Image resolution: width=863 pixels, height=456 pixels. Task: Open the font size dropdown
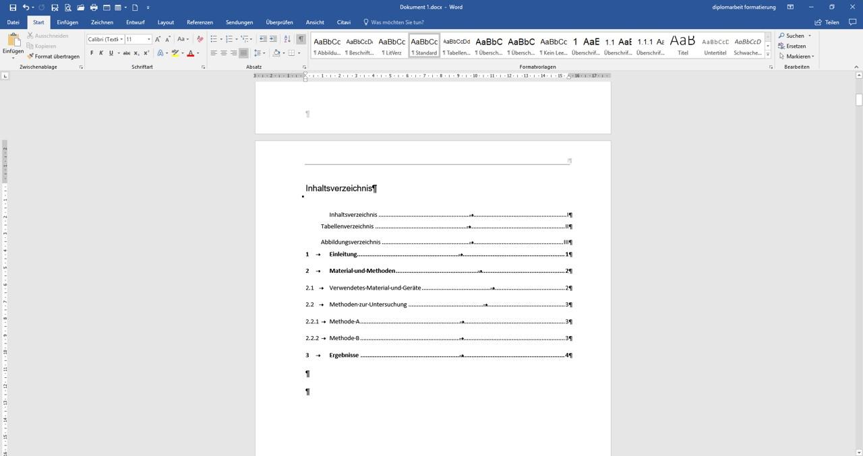(149, 39)
